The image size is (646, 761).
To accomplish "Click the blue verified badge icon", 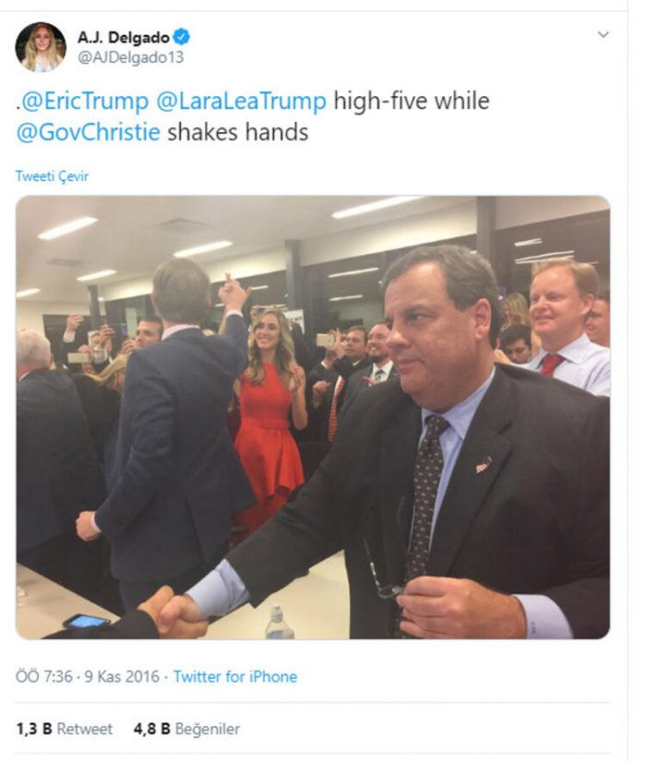I will (x=182, y=37).
